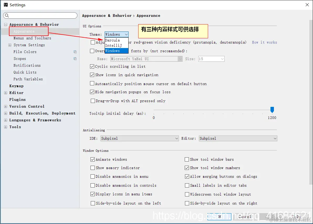Click the search magnifier icon in settings
Image resolution: width=313 pixels, height=224 pixels.
click(7, 15)
